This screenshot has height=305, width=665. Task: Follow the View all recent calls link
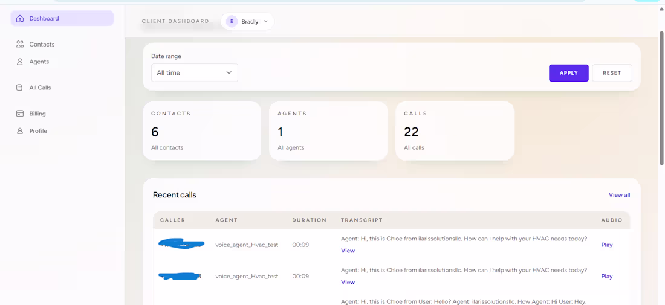coord(619,195)
